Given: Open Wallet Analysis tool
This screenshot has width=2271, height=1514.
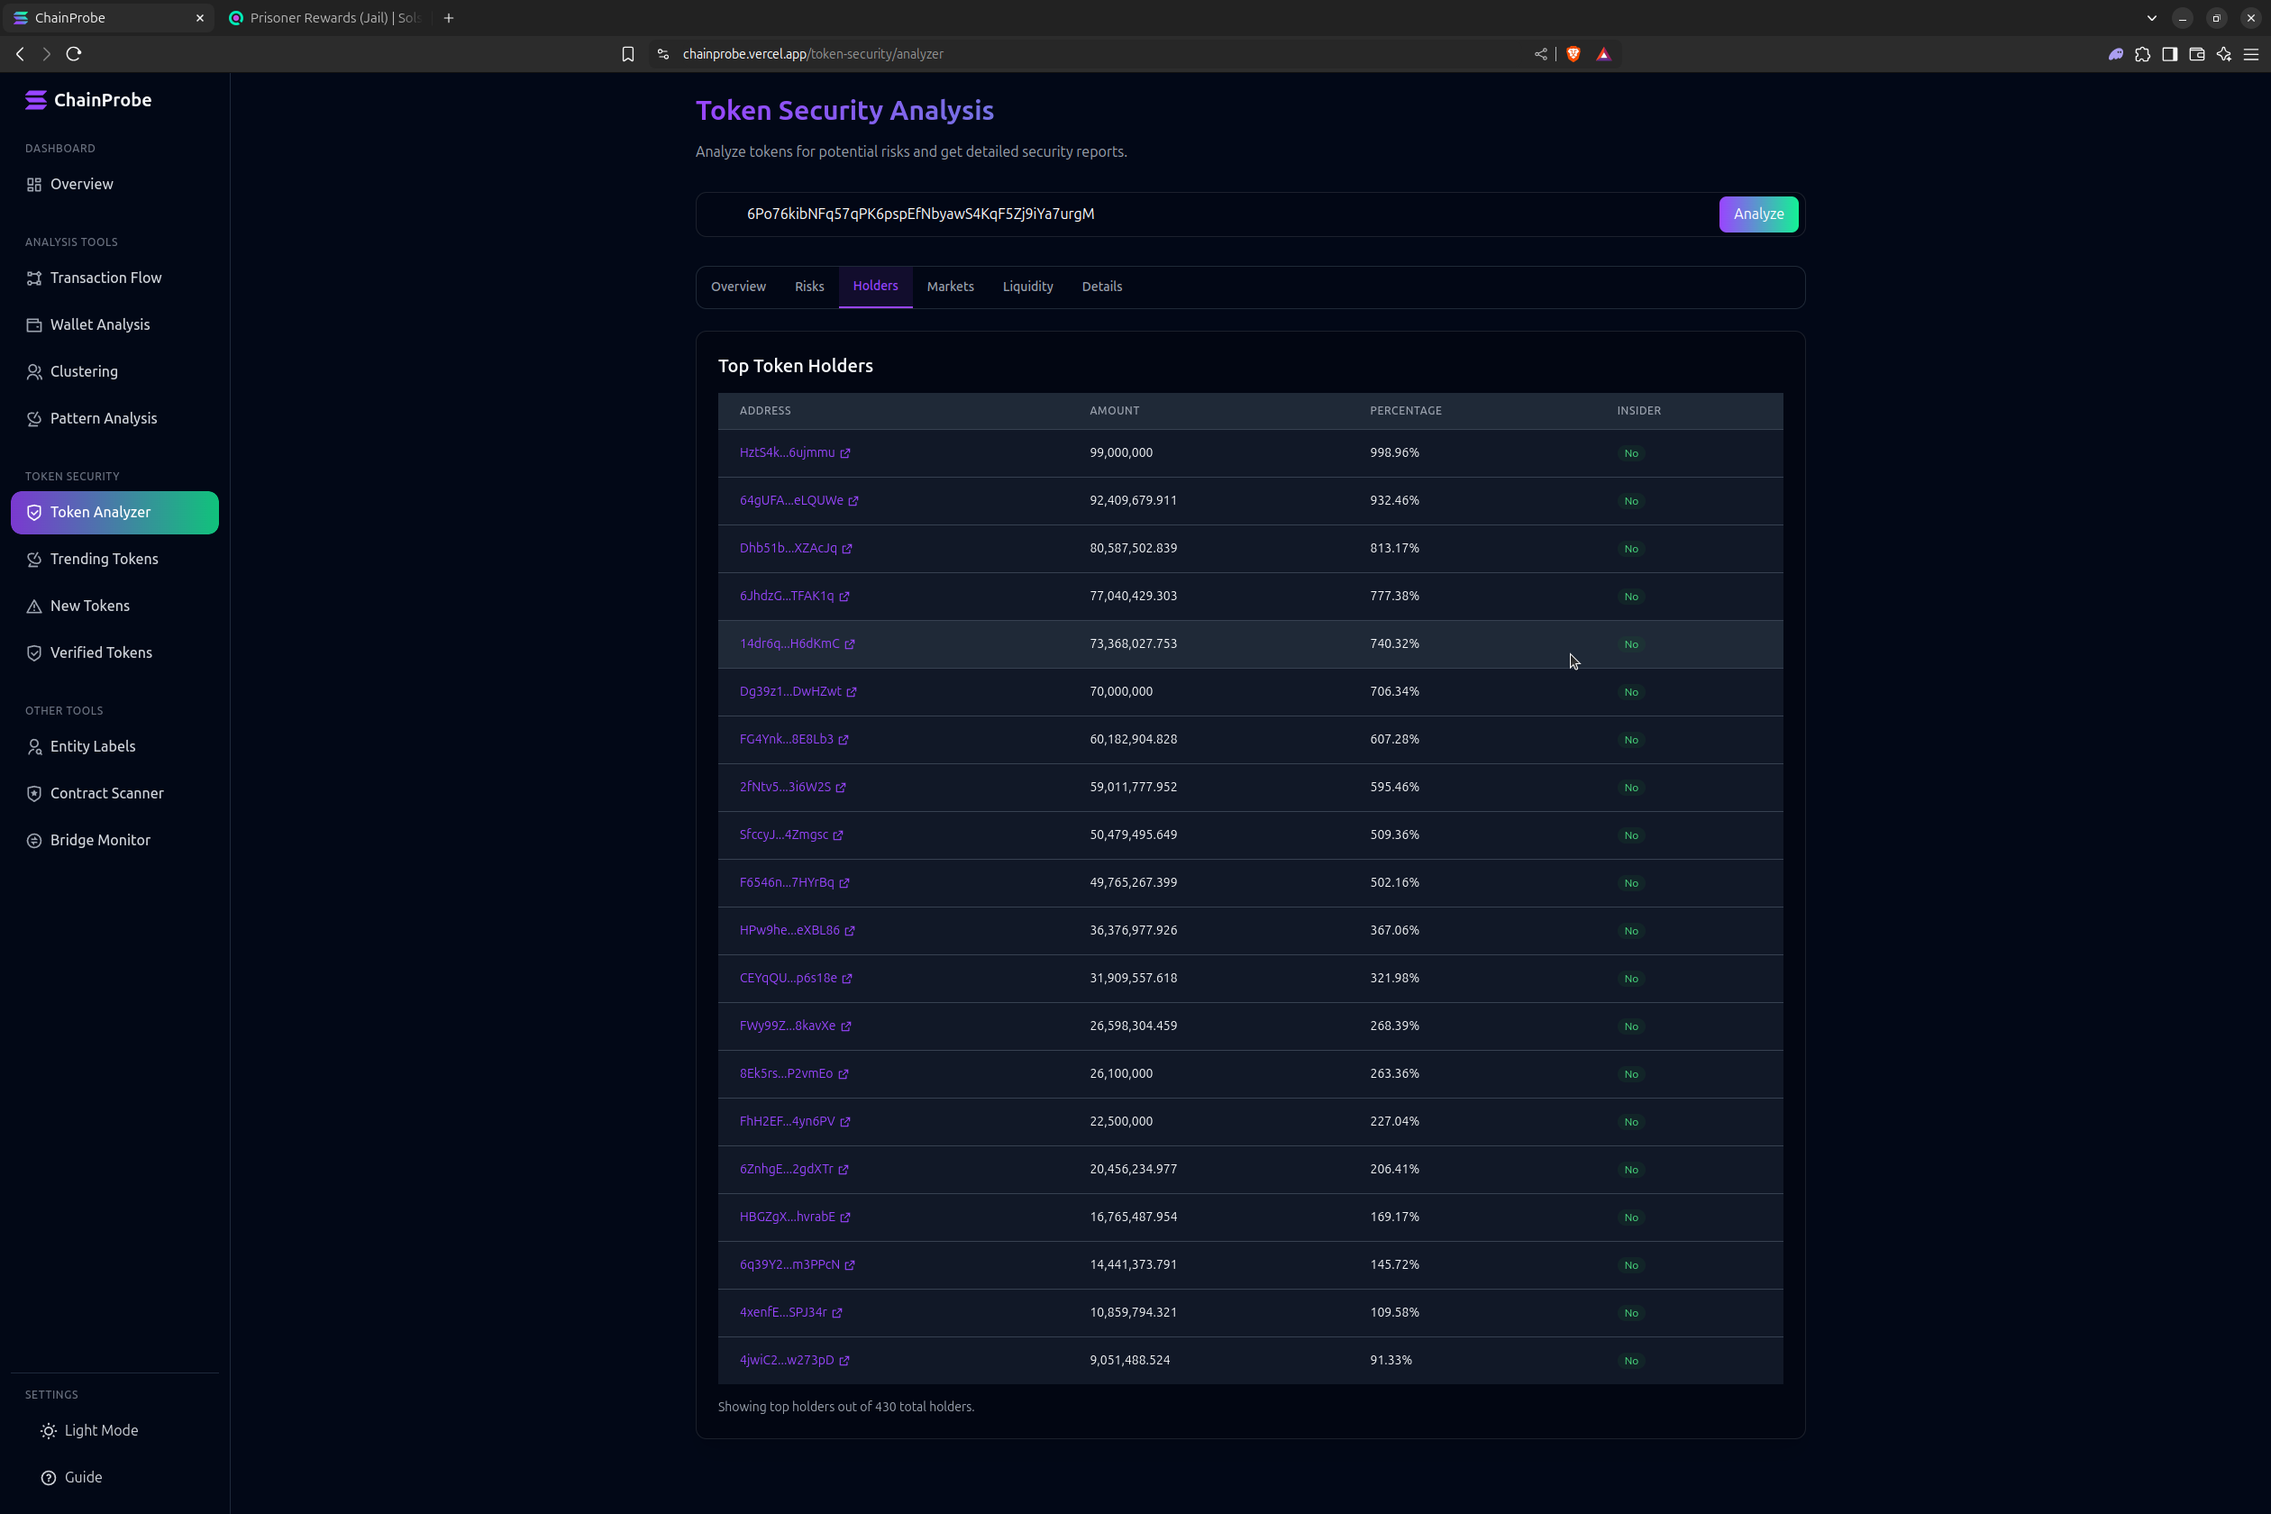Looking at the screenshot, I should pyautogui.click(x=114, y=324).
